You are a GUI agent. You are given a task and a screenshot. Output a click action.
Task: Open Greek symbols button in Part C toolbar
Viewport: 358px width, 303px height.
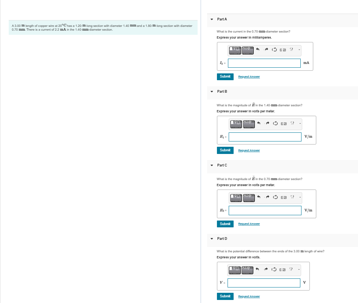coord(249,198)
